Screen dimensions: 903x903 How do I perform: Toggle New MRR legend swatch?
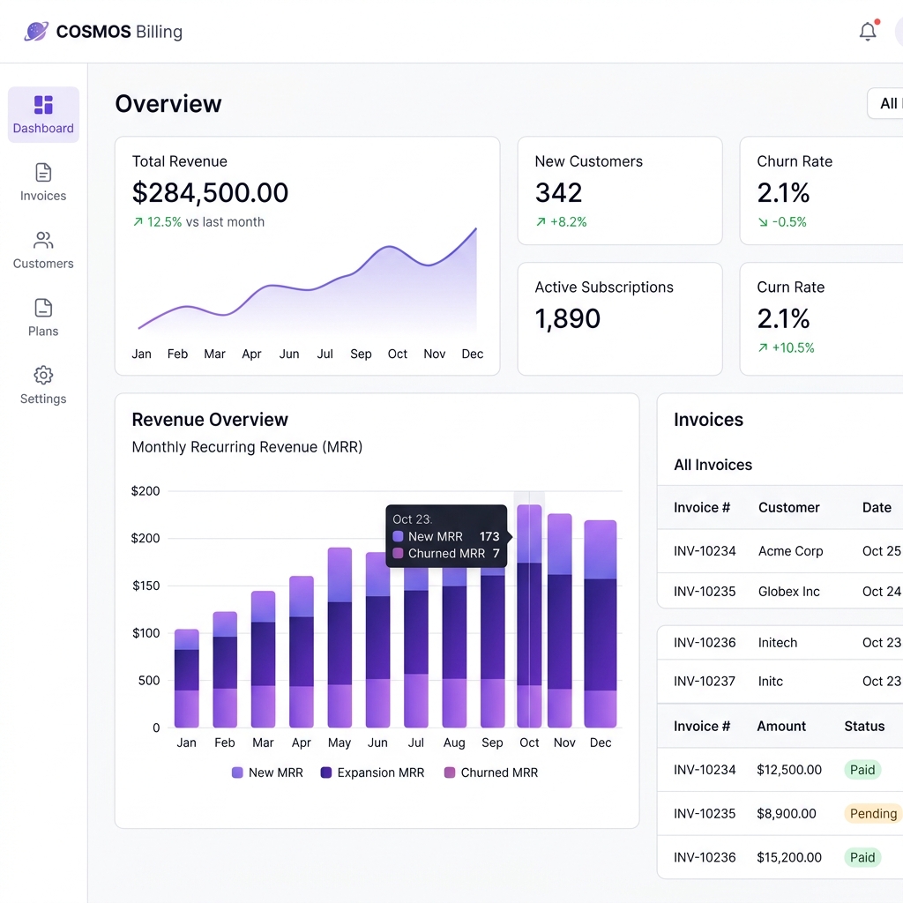(x=237, y=772)
